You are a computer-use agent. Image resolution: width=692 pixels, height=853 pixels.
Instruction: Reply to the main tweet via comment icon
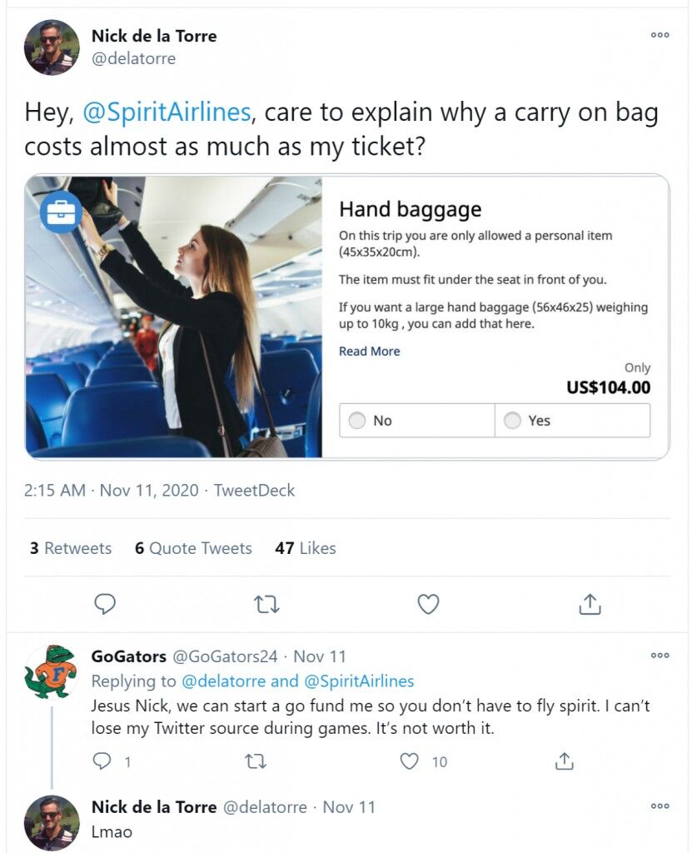[x=104, y=604]
